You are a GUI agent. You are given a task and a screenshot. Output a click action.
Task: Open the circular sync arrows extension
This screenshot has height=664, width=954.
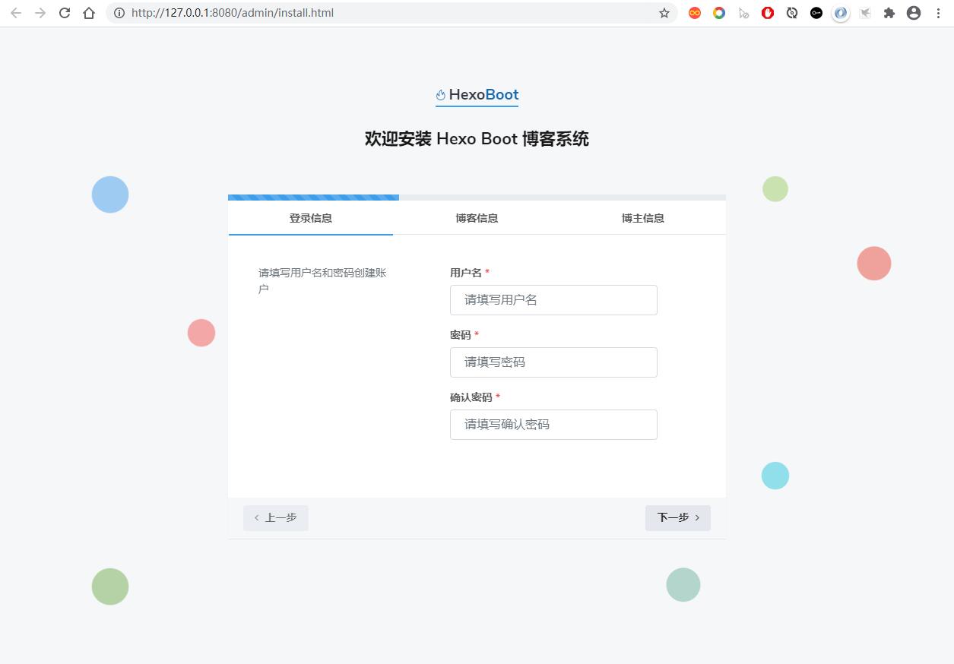[792, 13]
